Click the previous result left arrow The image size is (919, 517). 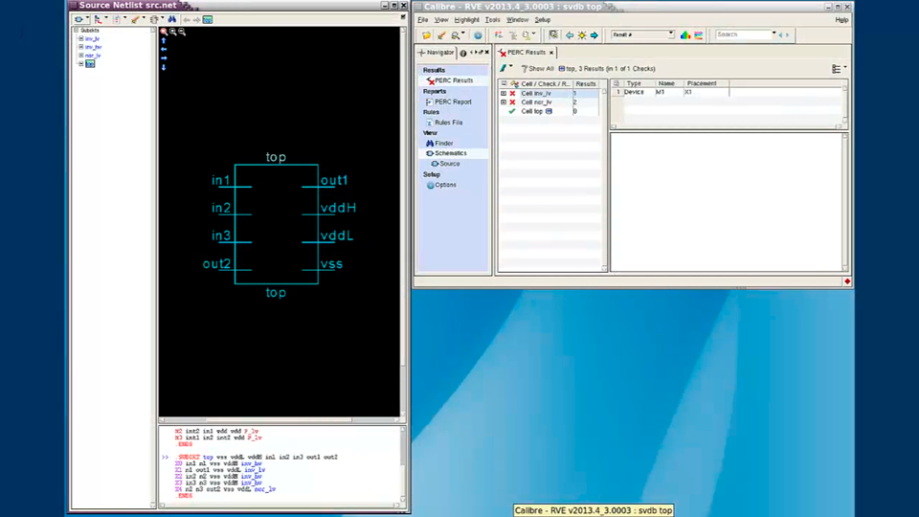[569, 35]
